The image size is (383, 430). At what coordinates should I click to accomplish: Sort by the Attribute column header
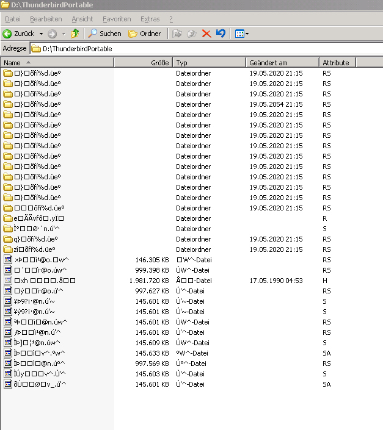(337, 63)
